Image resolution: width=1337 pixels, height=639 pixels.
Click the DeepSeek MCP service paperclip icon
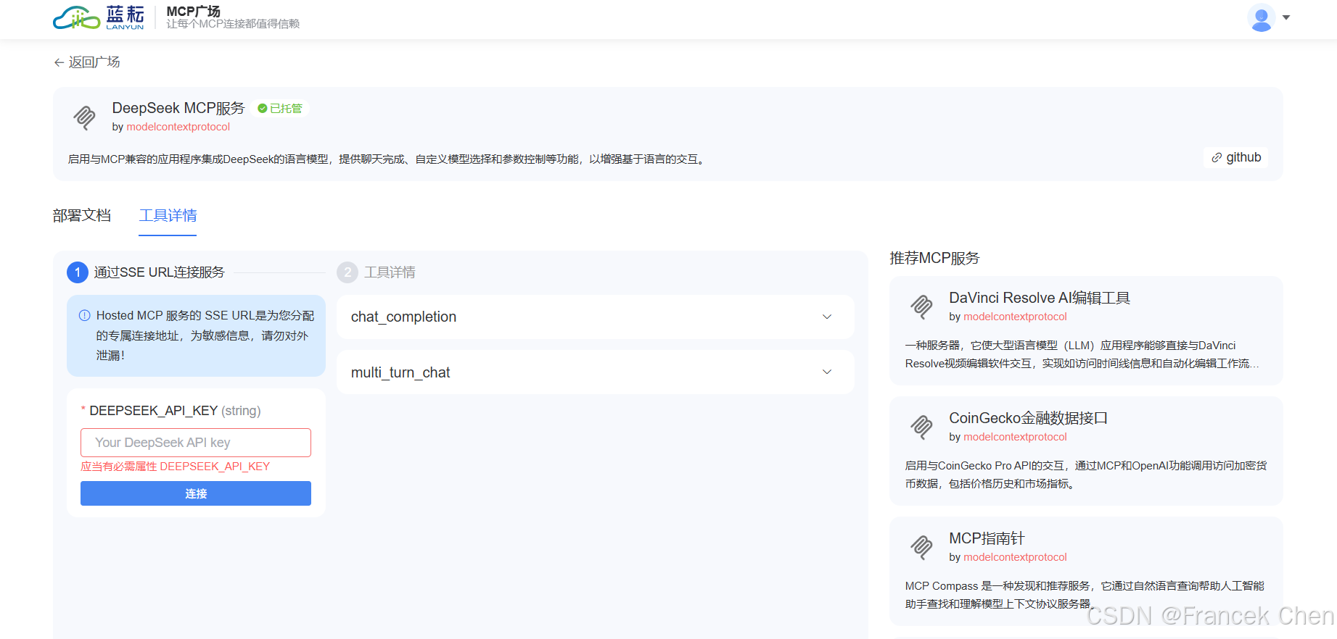[85, 117]
